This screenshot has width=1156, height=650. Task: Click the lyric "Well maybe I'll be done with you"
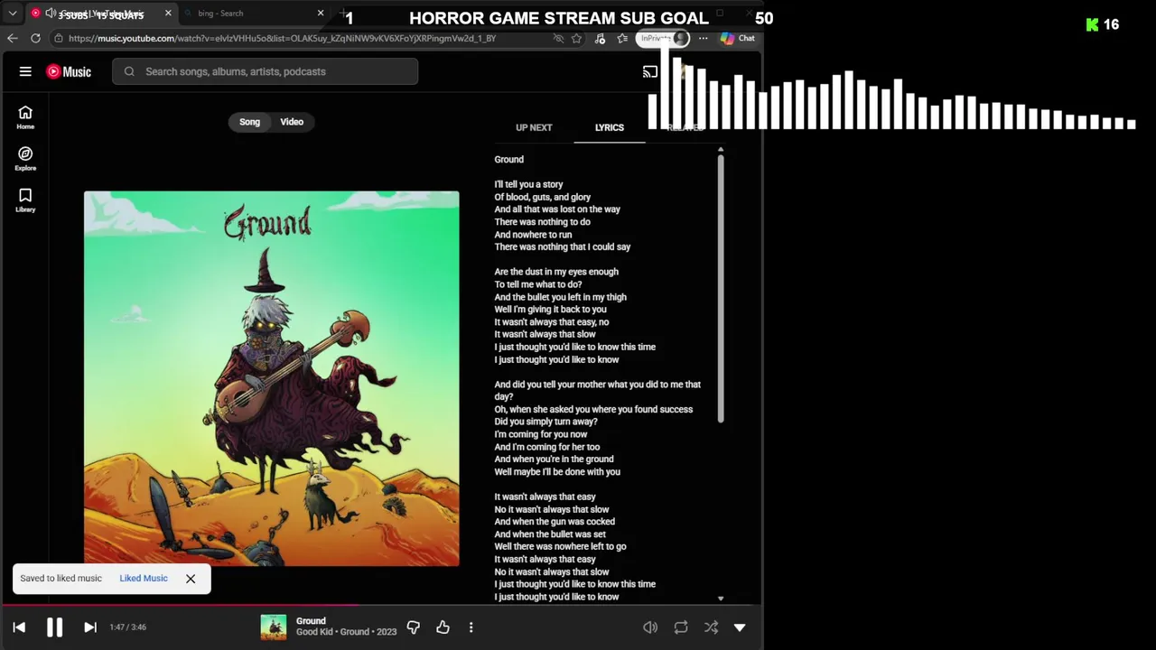coord(557,472)
